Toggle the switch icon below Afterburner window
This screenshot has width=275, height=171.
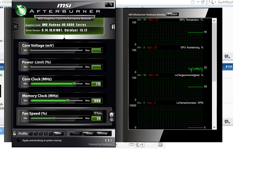pyautogui.click(x=131, y=144)
